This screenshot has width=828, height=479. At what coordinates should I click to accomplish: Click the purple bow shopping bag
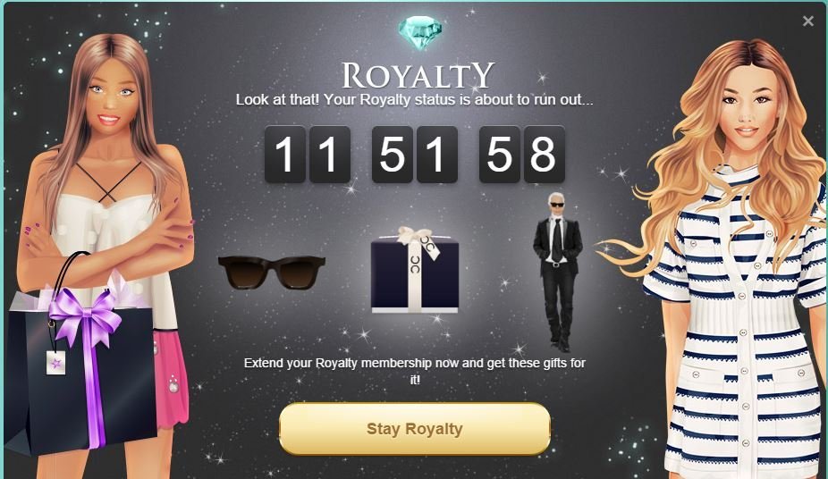80,364
